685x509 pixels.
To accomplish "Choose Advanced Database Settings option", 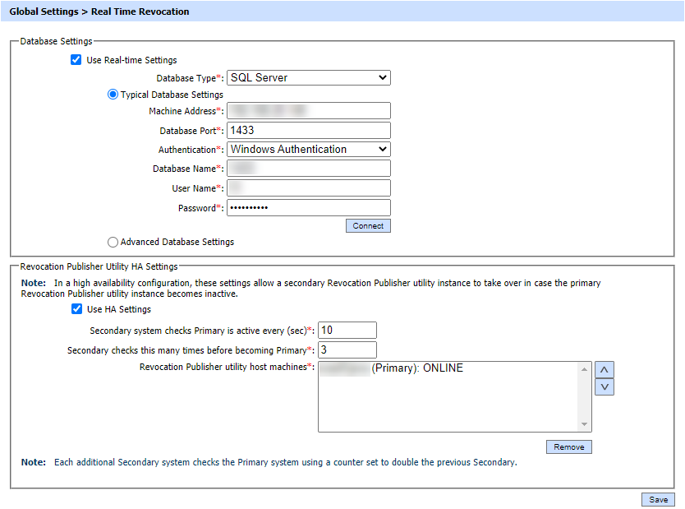I will [113, 242].
